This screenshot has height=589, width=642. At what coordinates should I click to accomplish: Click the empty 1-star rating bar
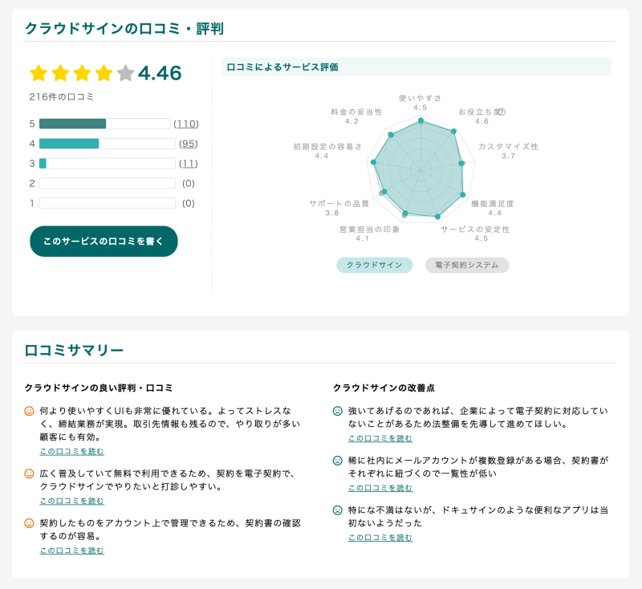pos(108,203)
